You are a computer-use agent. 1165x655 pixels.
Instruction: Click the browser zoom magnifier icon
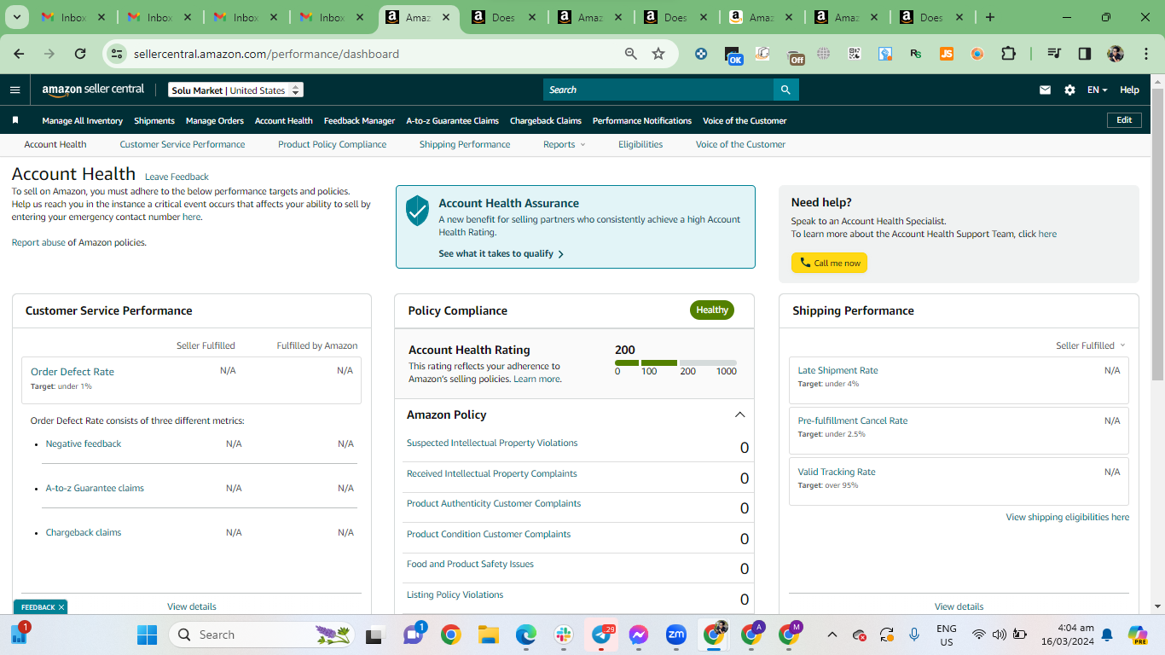coord(631,54)
